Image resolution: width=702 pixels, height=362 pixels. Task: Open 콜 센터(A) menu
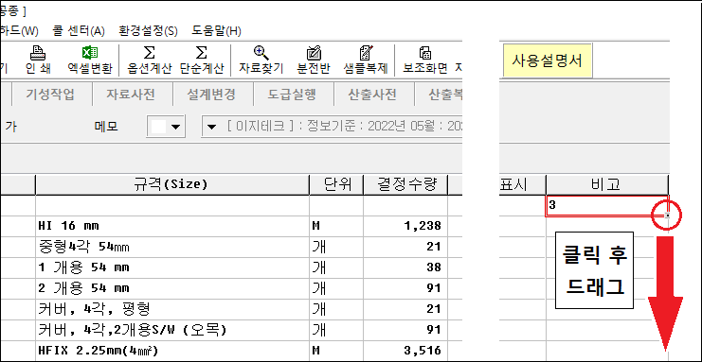(79, 31)
